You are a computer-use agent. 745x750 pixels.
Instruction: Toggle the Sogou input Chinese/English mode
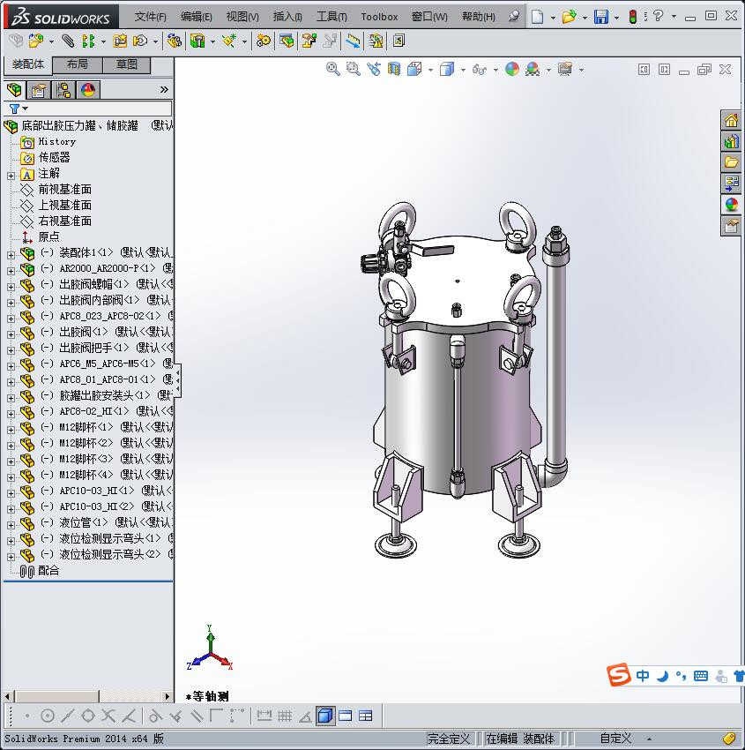(x=643, y=676)
